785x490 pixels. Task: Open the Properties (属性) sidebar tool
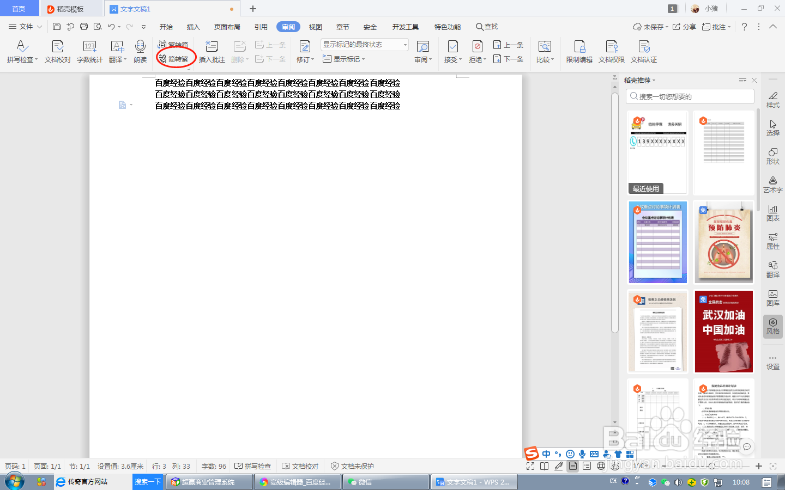point(773,241)
